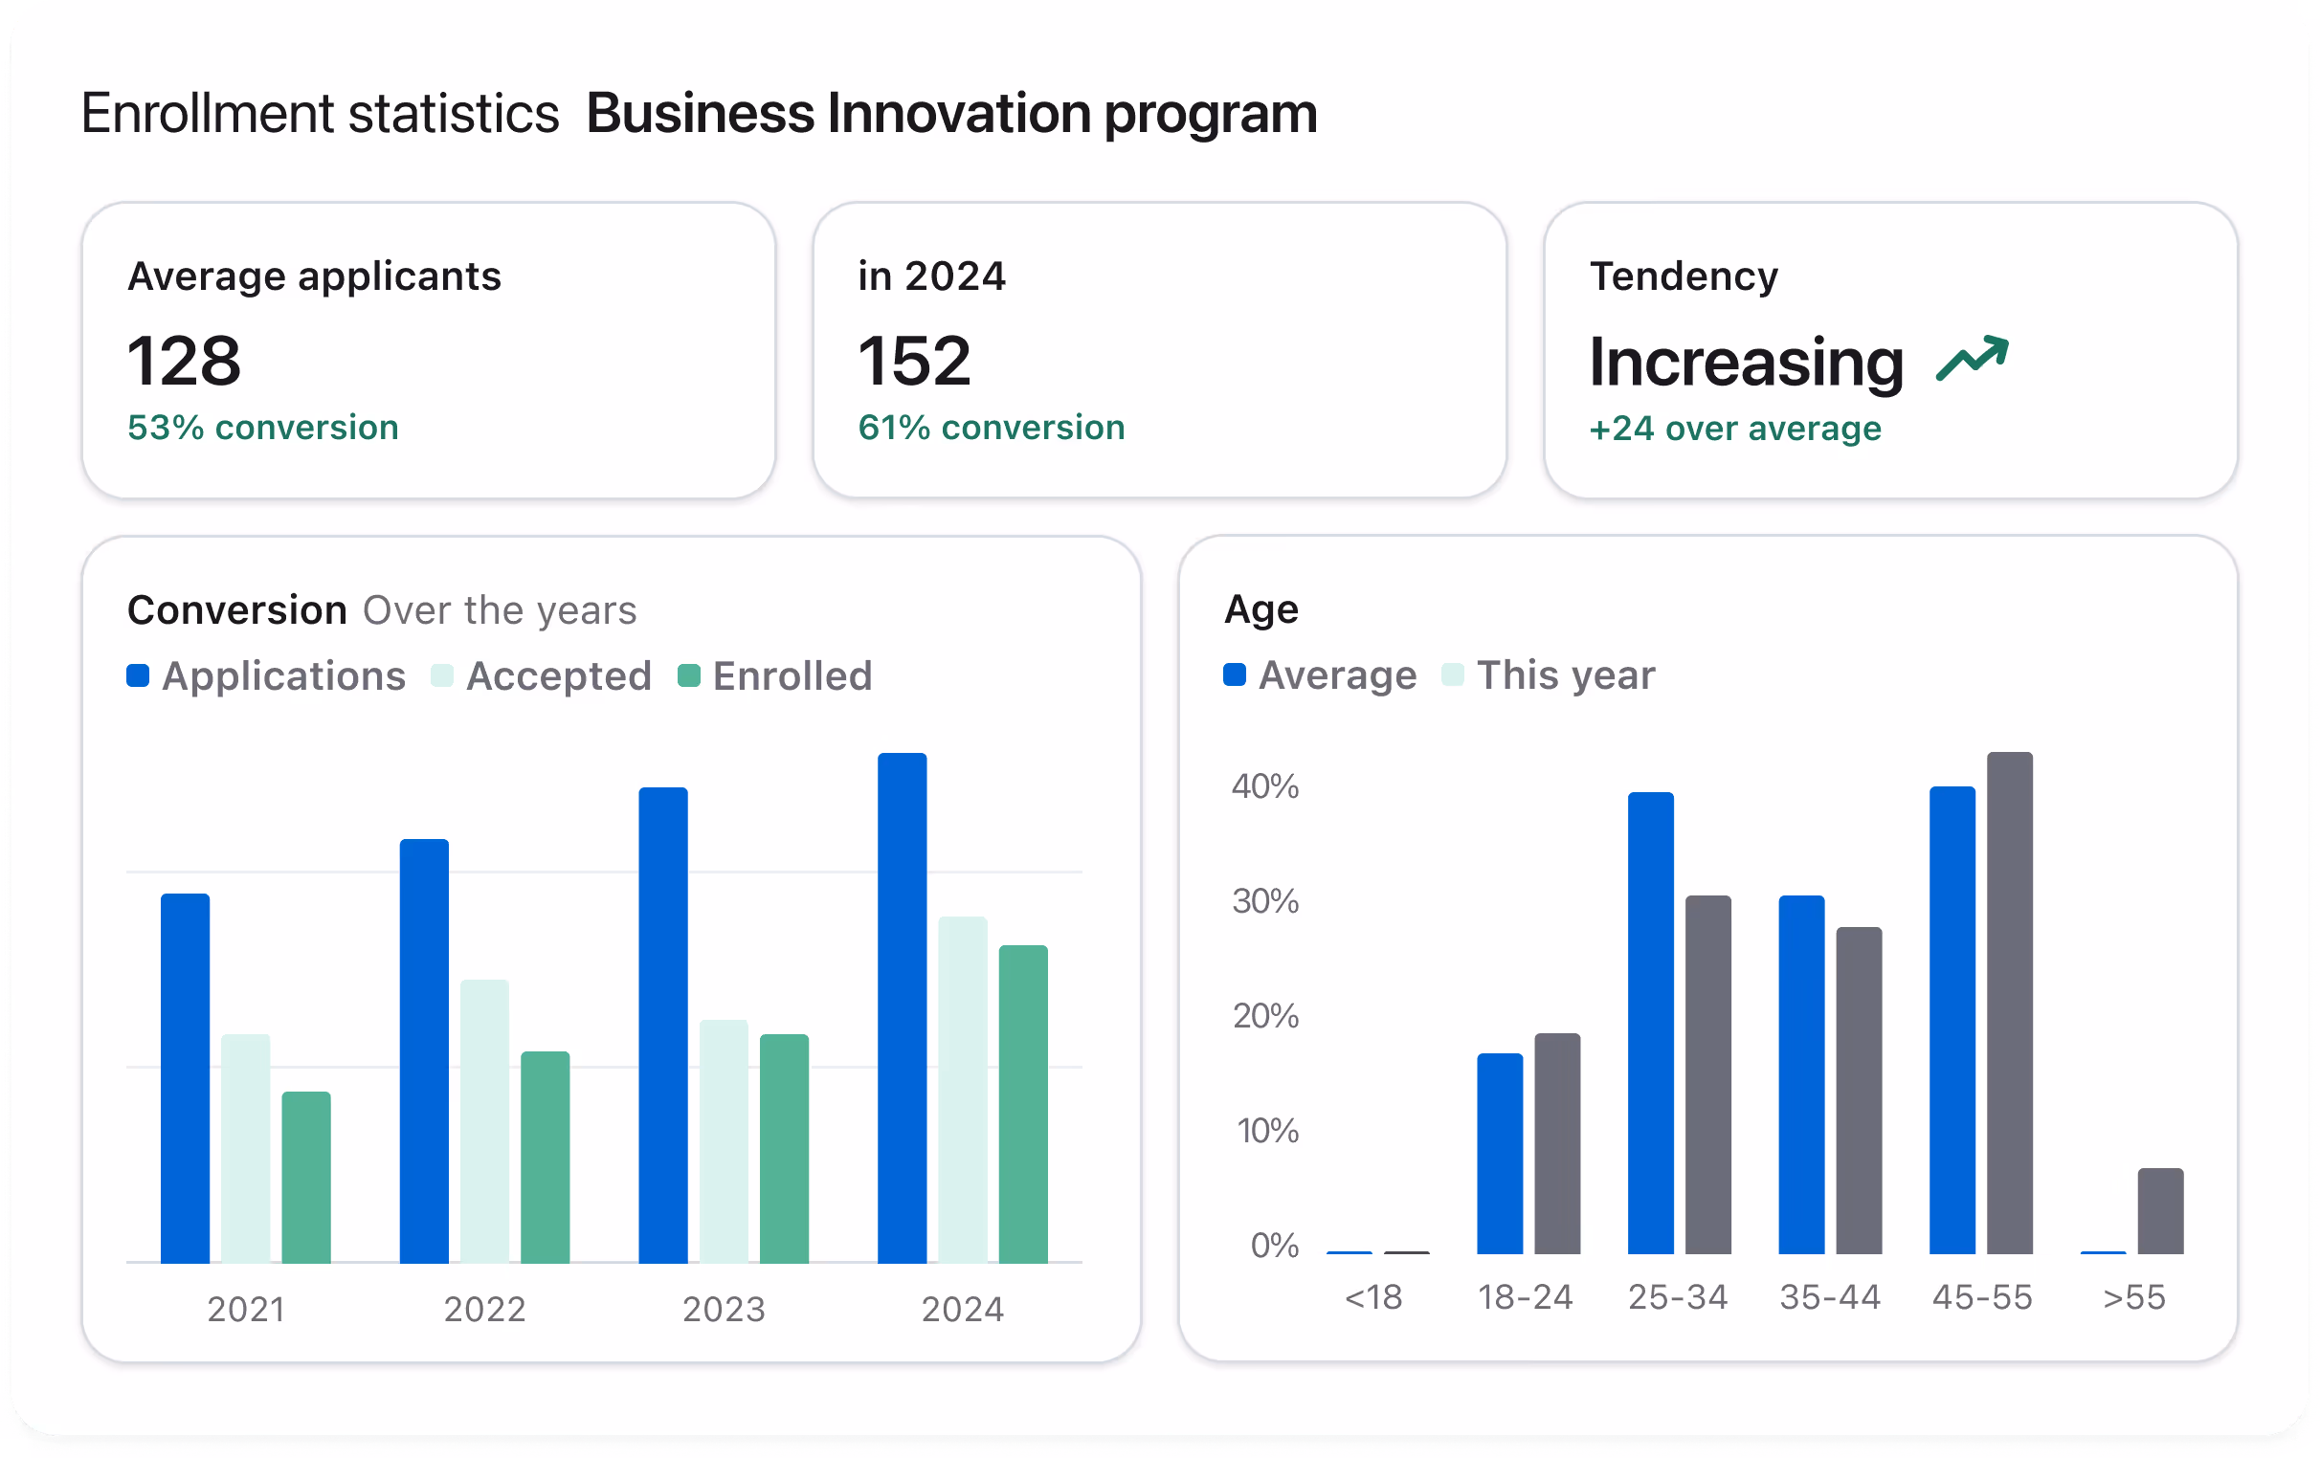This screenshot has width=2320, height=1458.
Task: Click the green upward trend arrow icon
Action: [x=1972, y=358]
